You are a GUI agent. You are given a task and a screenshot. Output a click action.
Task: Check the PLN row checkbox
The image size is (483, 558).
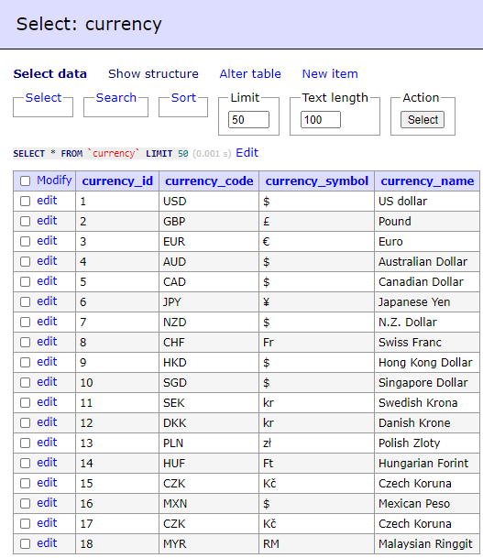pos(26,443)
